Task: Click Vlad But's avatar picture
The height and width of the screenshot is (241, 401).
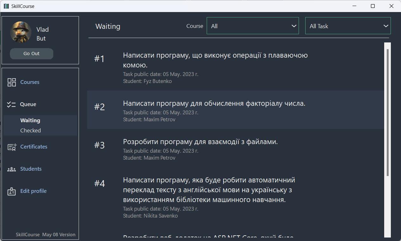Action: click(20, 32)
